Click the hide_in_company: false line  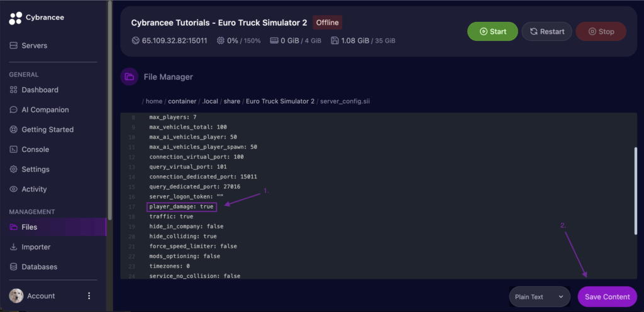coord(186,227)
